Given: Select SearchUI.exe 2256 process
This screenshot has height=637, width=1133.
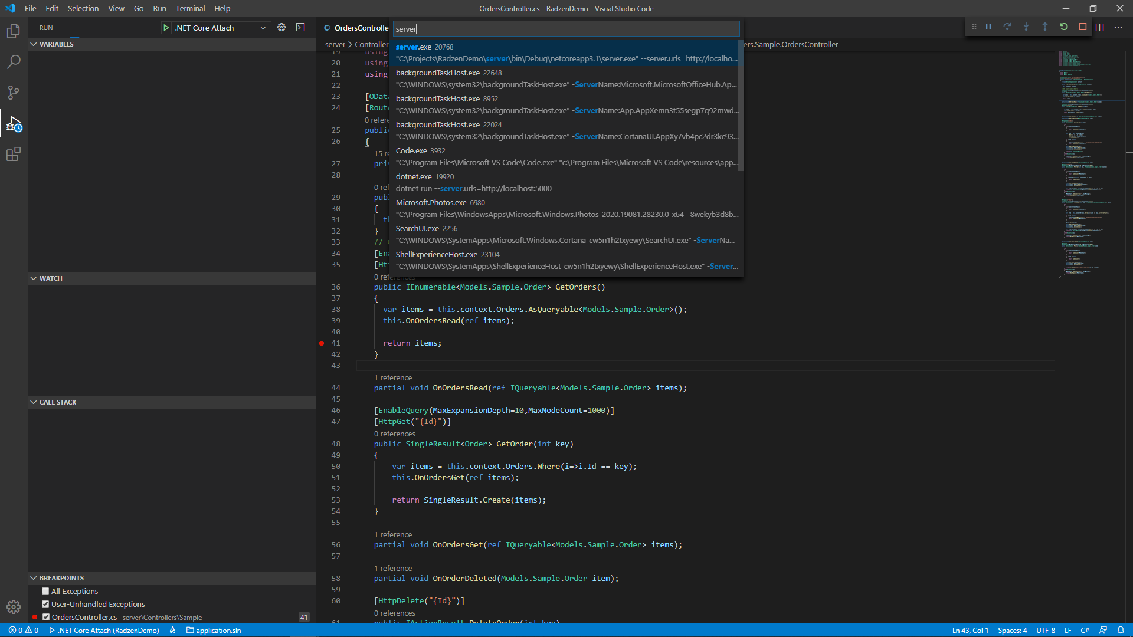Looking at the screenshot, I should (564, 234).
